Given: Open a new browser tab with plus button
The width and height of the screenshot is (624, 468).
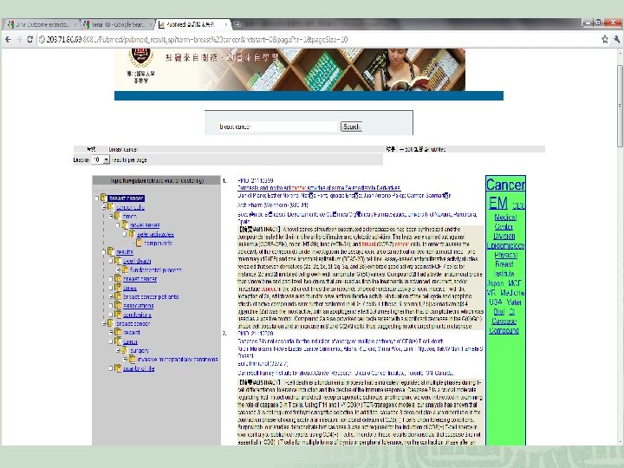Looking at the screenshot, I should [237, 24].
